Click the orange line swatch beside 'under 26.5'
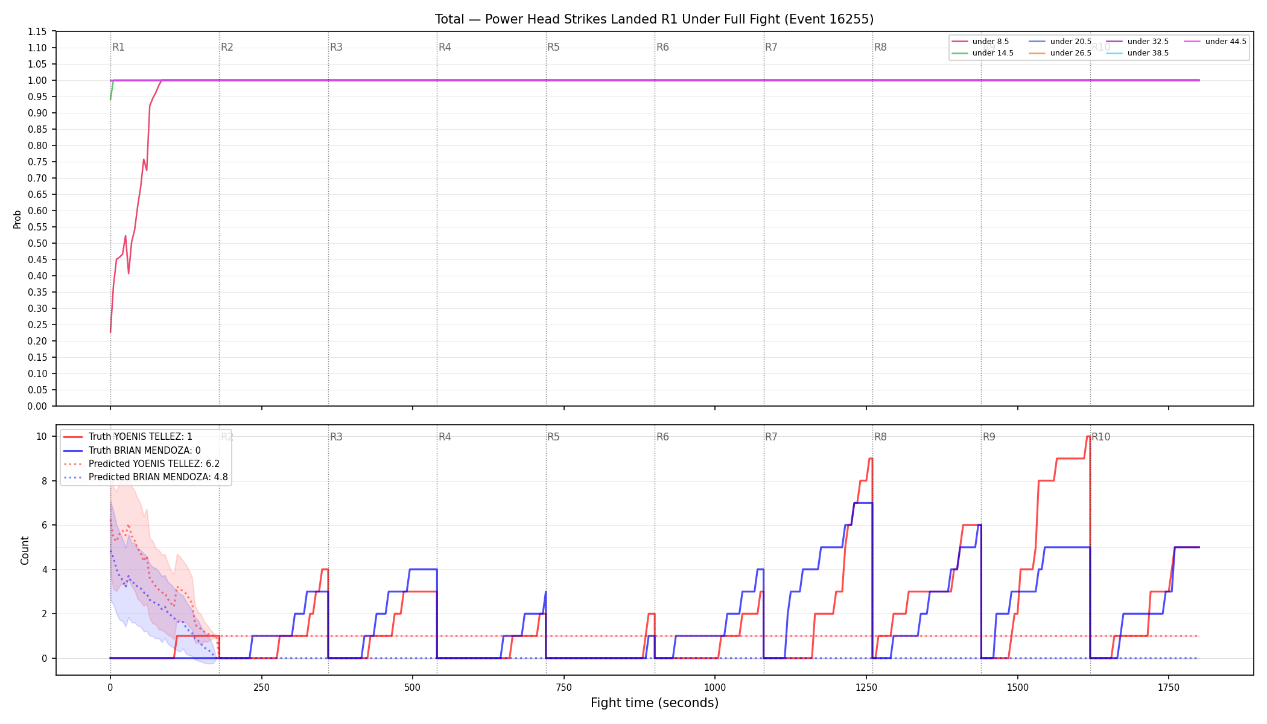The height and width of the screenshot is (724, 1267). click(1038, 53)
